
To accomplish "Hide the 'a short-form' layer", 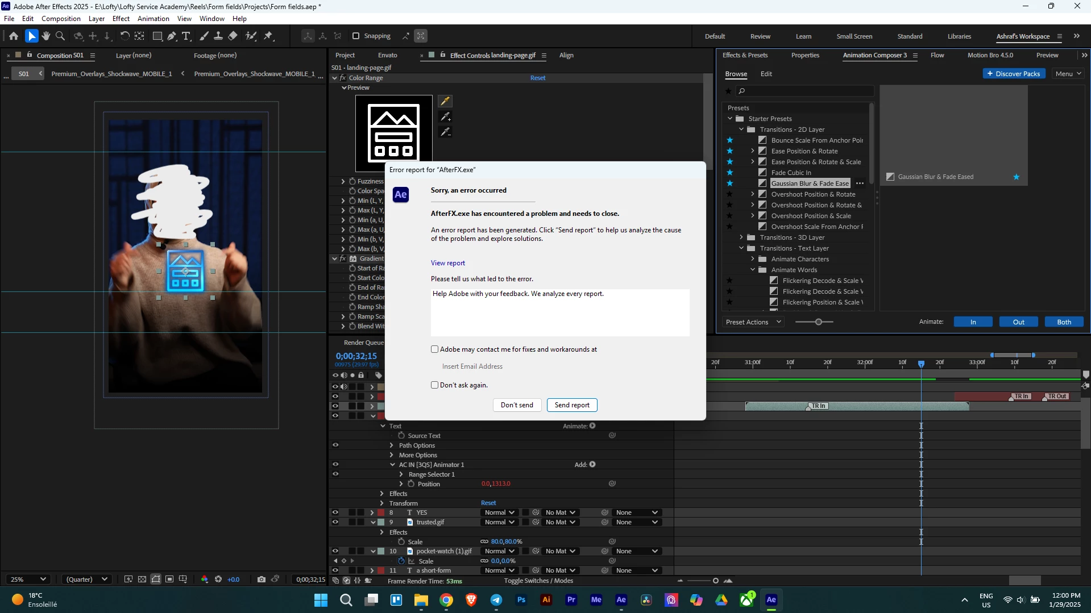I will pos(335,570).
